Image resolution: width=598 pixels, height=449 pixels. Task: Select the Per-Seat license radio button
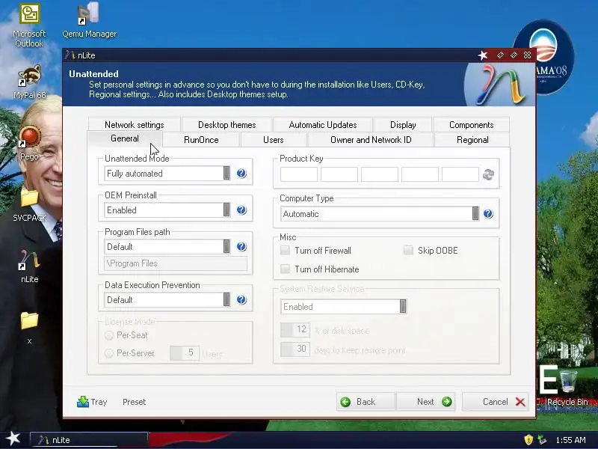(109, 335)
